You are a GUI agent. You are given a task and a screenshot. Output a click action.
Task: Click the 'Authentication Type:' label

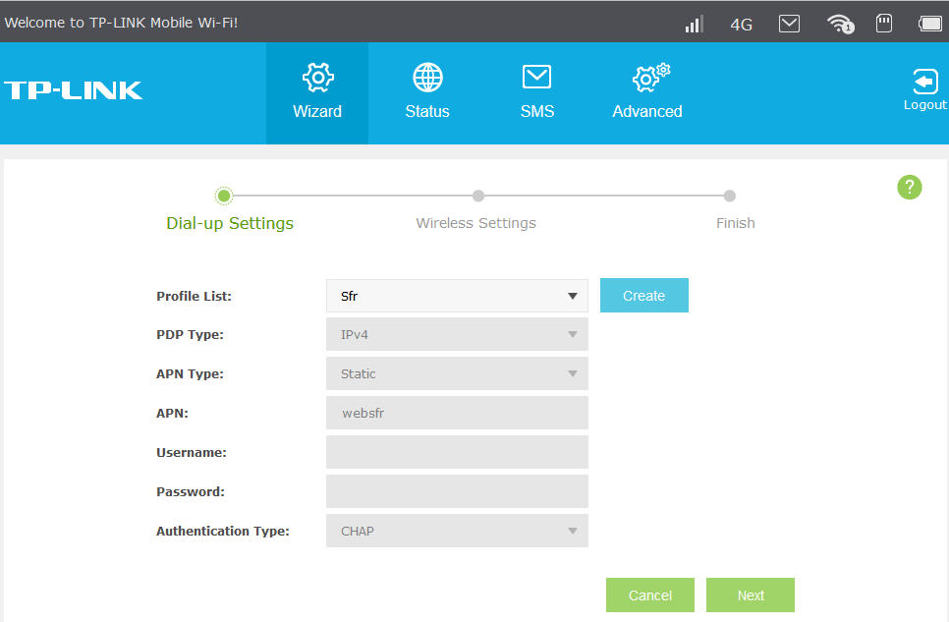click(x=223, y=532)
